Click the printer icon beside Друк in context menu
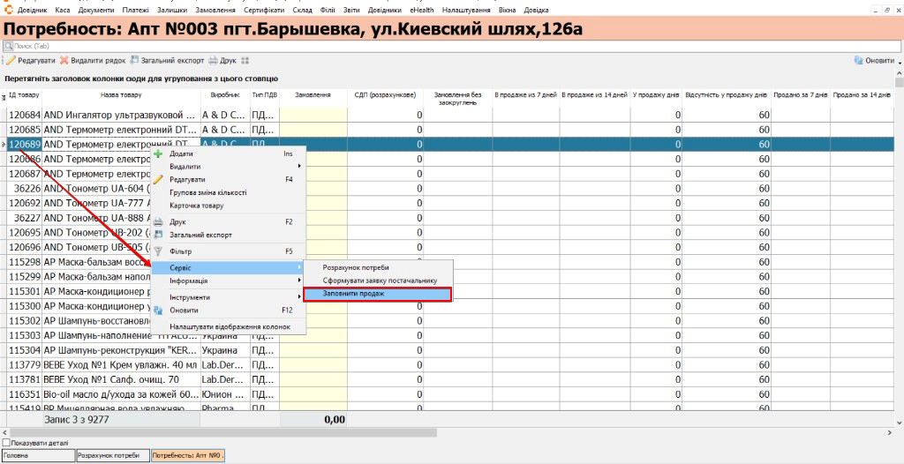 click(x=158, y=222)
